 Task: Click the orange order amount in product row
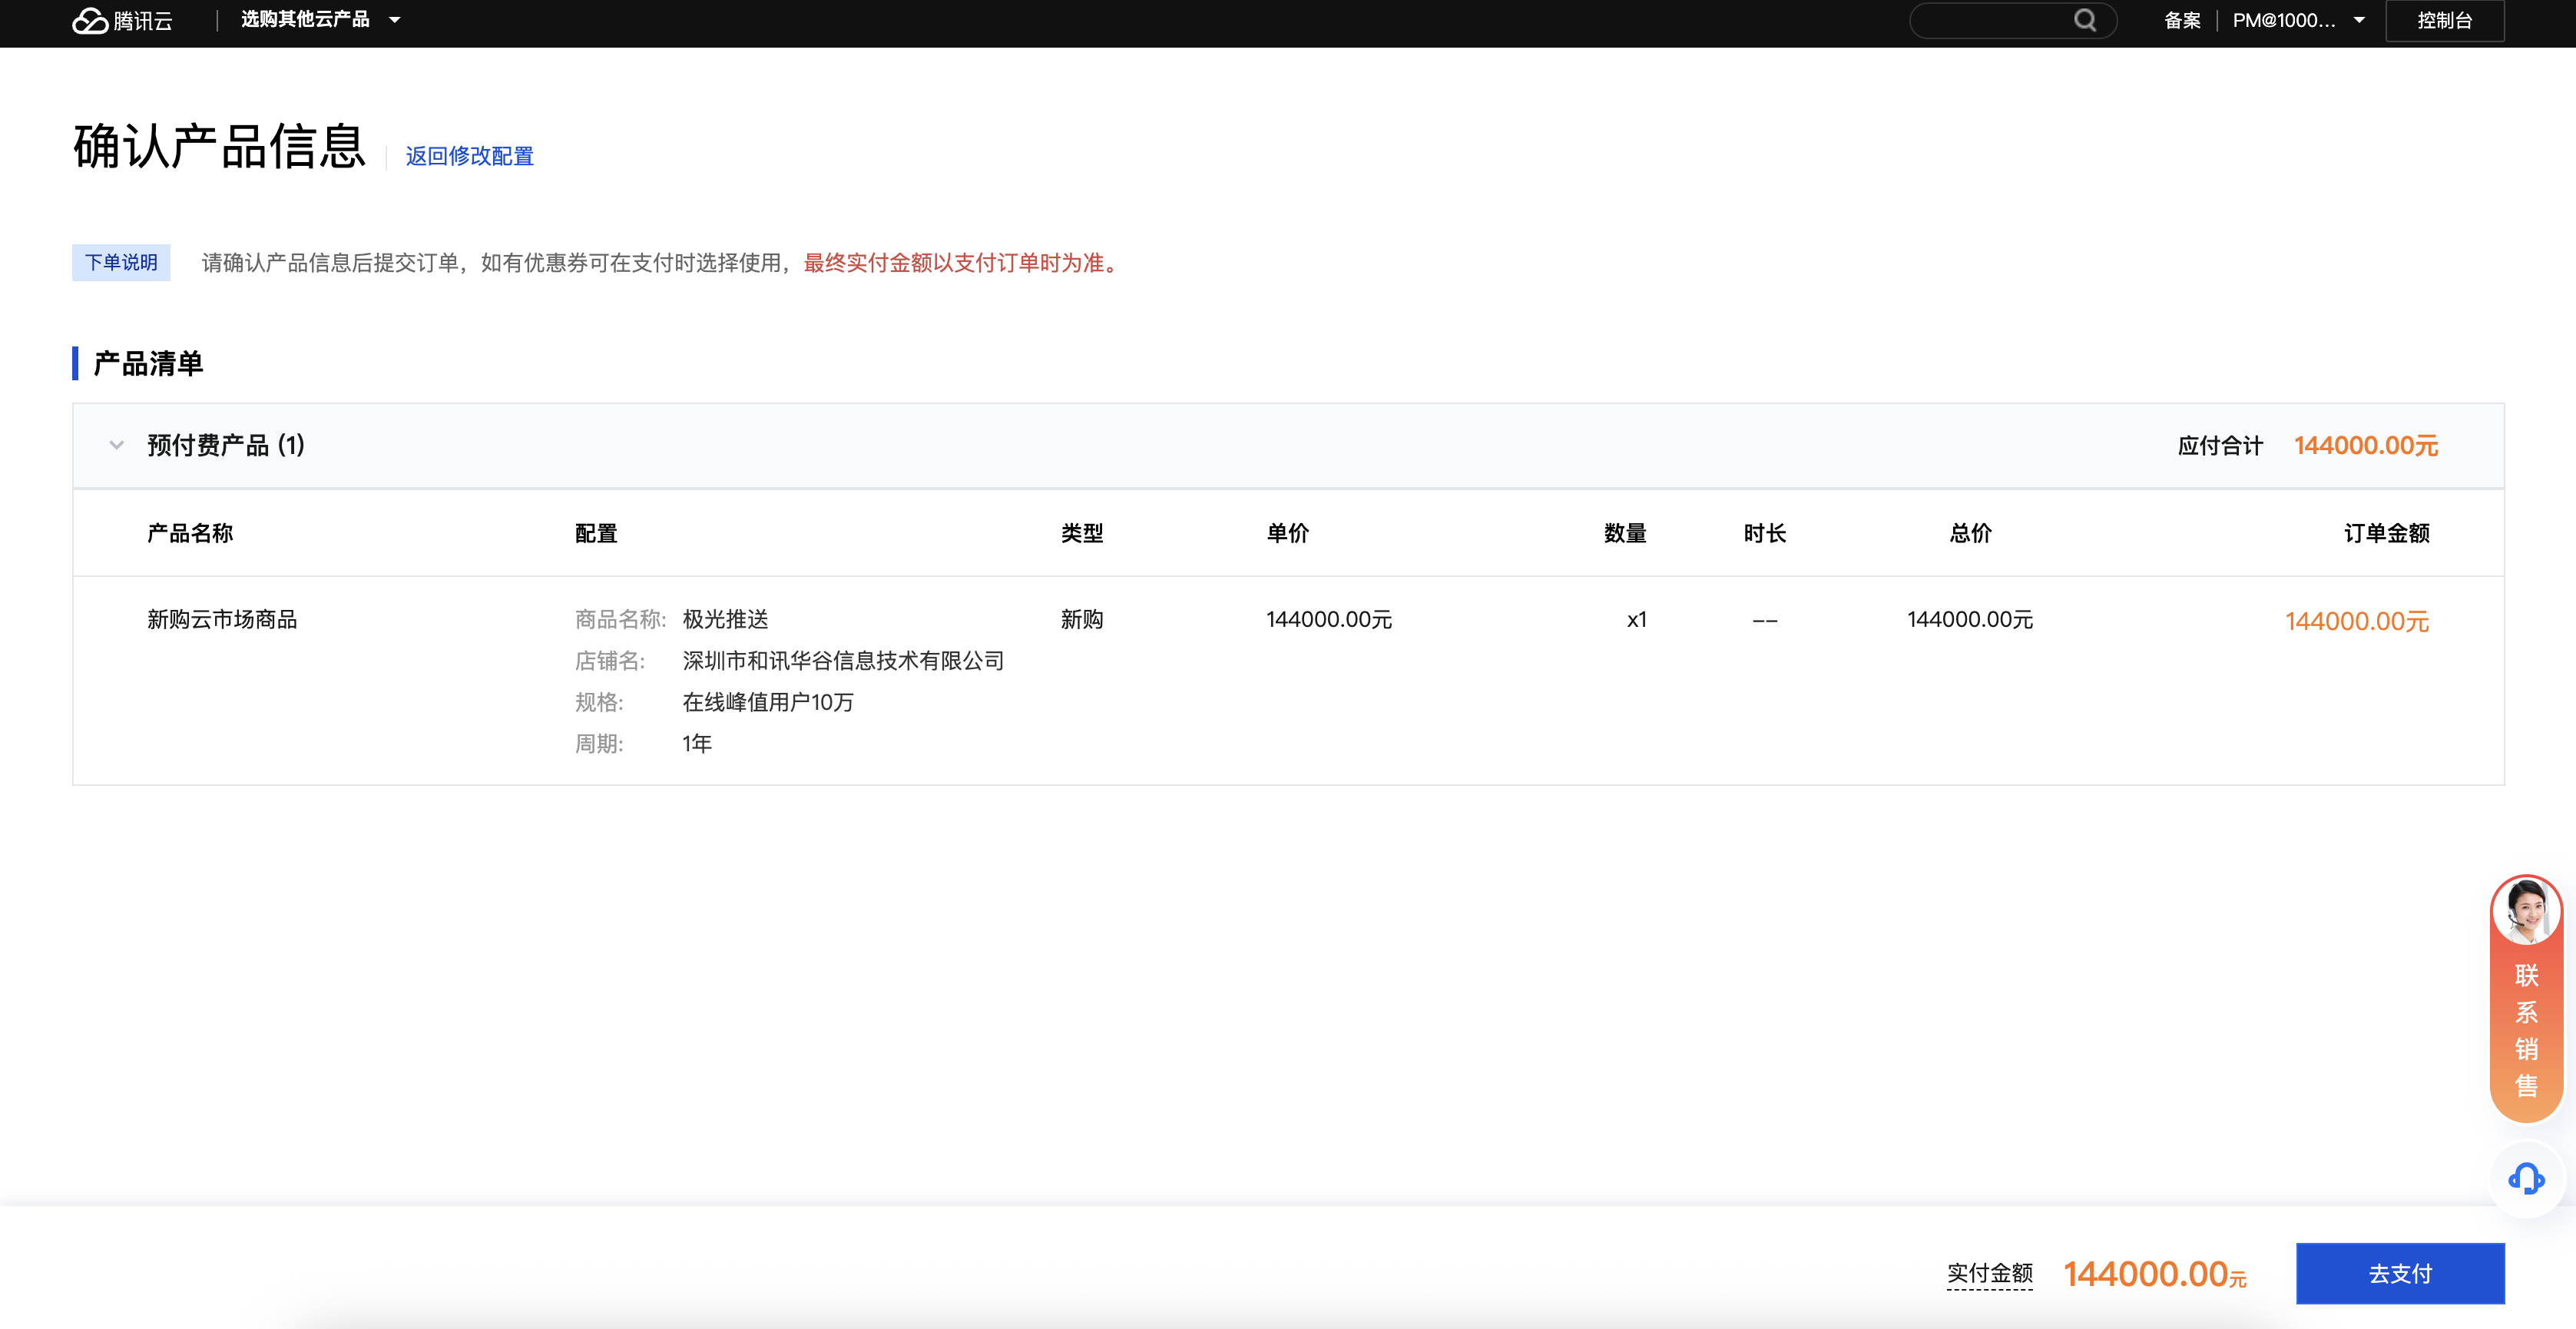point(2356,621)
